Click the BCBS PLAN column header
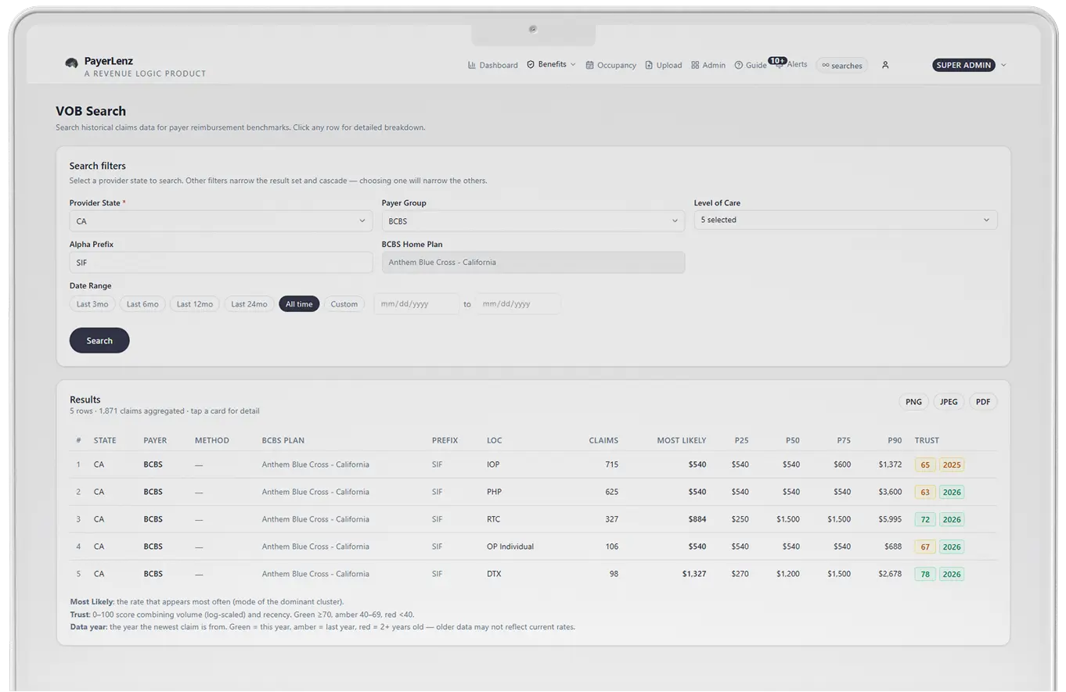Viewport: 1066px width, 692px height. (283, 440)
